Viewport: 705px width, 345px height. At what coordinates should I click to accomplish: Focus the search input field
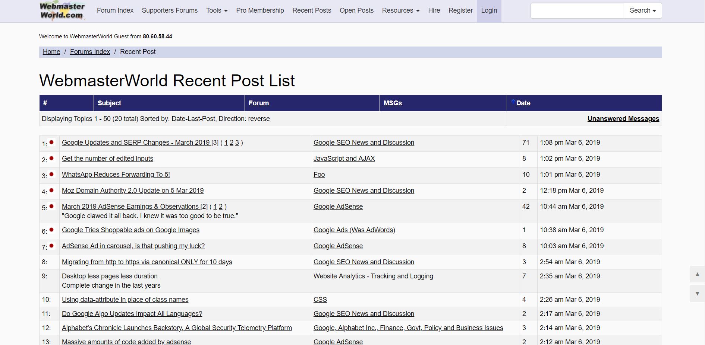(x=577, y=10)
